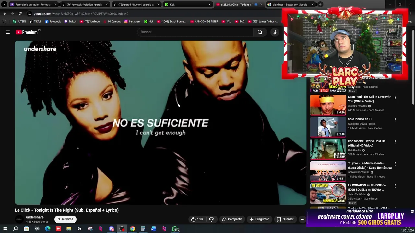The width and height of the screenshot is (415, 233).
Task: Open options for La Misma Gente video
Action: pyautogui.click(x=395, y=164)
